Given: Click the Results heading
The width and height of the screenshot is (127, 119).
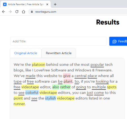Looking at the screenshot, I should pos(108,22).
